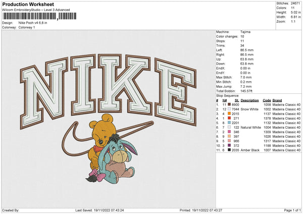
Task: Click the 'Stops:' label
Action: pyautogui.click(x=221, y=41)
